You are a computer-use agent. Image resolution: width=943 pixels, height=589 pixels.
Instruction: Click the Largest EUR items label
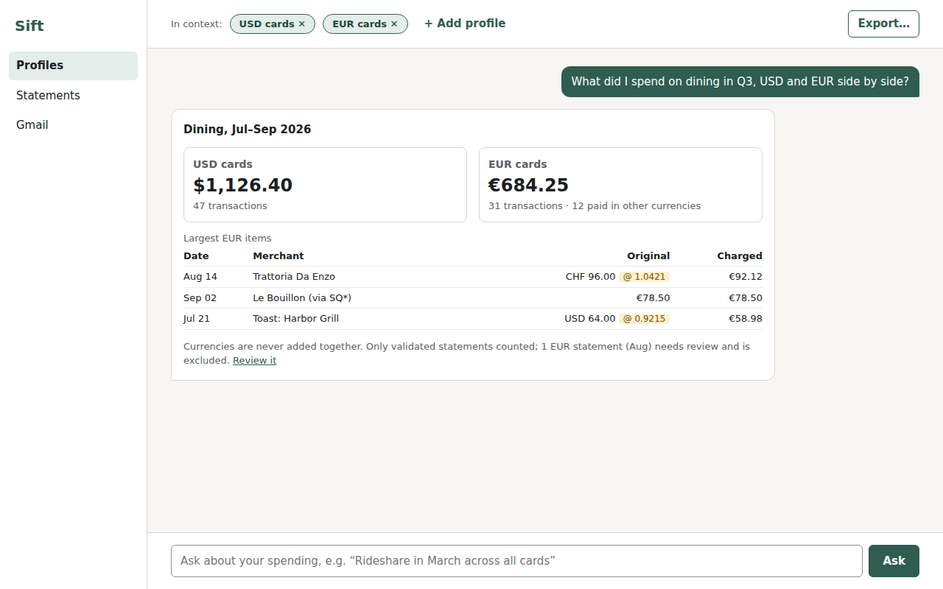tap(228, 239)
